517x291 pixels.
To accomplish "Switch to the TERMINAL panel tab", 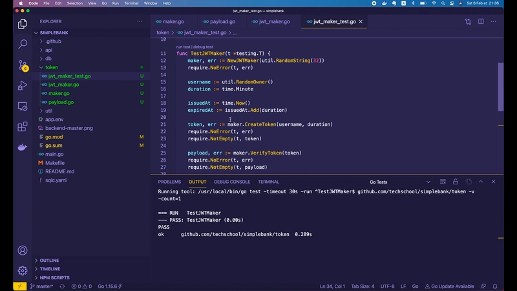I will click(x=268, y=182).
